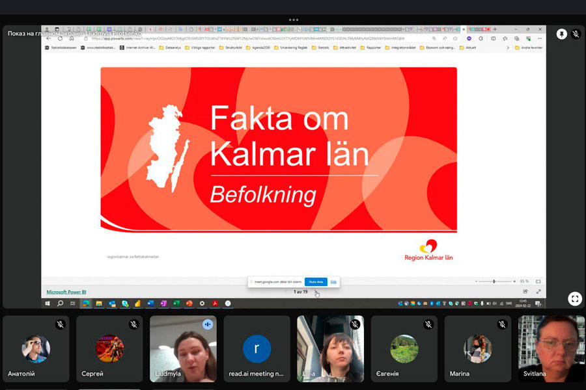The height and width of the screenshot is (390, 586).
Task: Open Microsoft Edge from the taskbar
Action: click(86, 304)
